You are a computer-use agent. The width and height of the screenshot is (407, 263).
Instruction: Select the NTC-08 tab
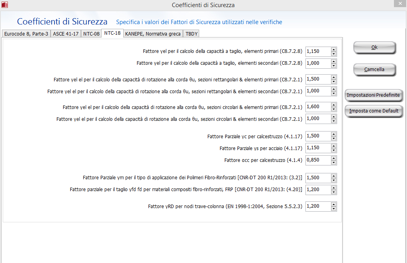(91, 34)
